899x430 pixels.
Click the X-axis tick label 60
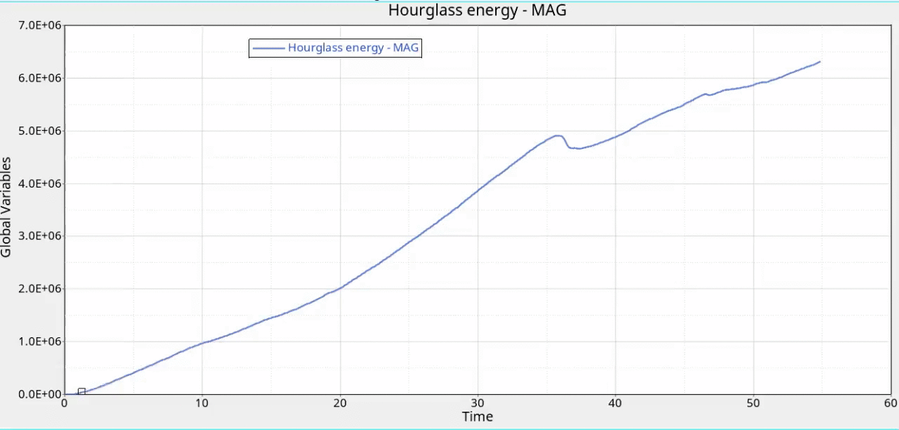tap(891, 403)
